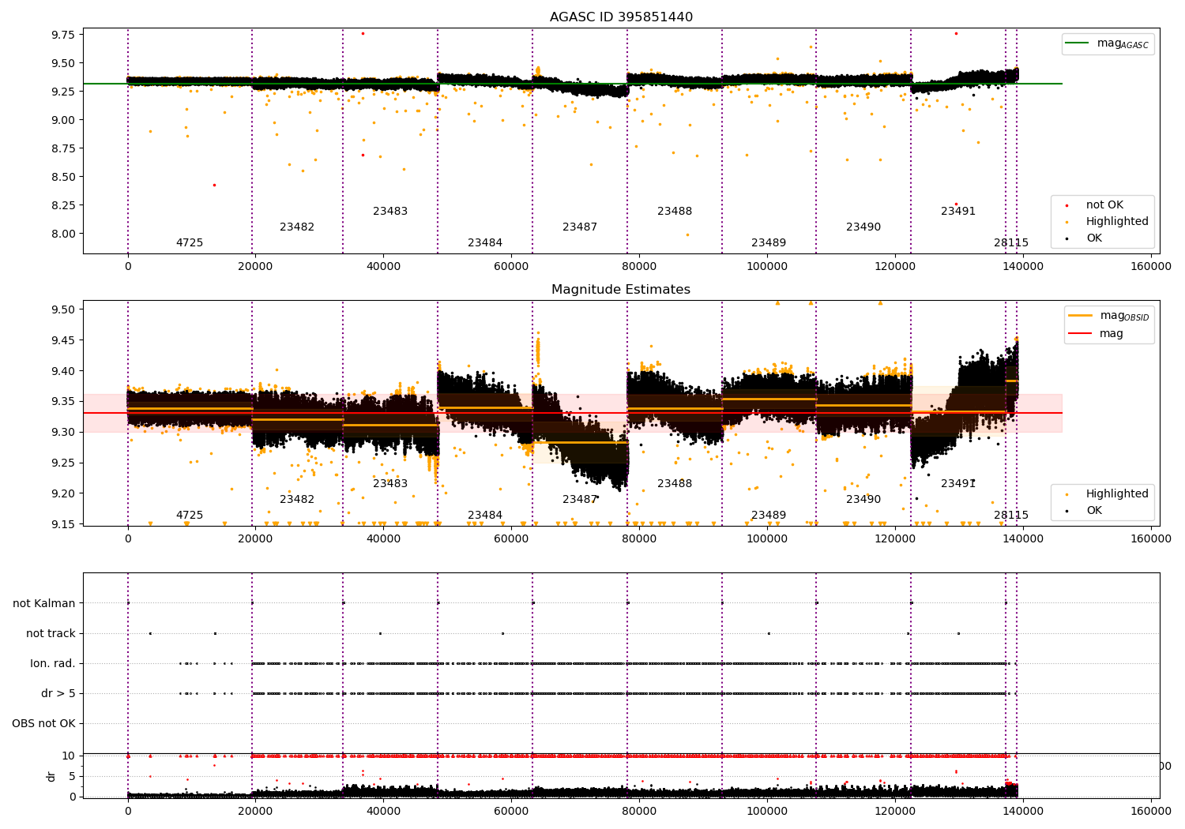Click the 9.15 y-axis tick label
Image resolution: width=1185 pixels, height=829 pixels.
(62, 524)
